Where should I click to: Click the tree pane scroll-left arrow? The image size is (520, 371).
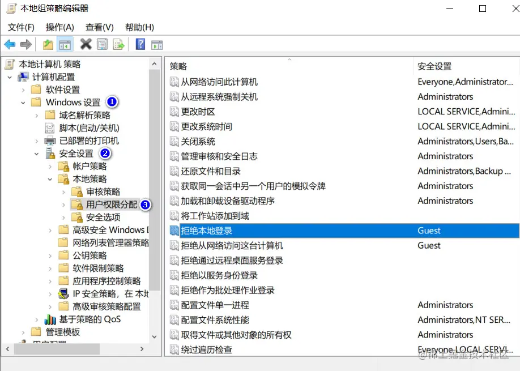click(7, 349)
